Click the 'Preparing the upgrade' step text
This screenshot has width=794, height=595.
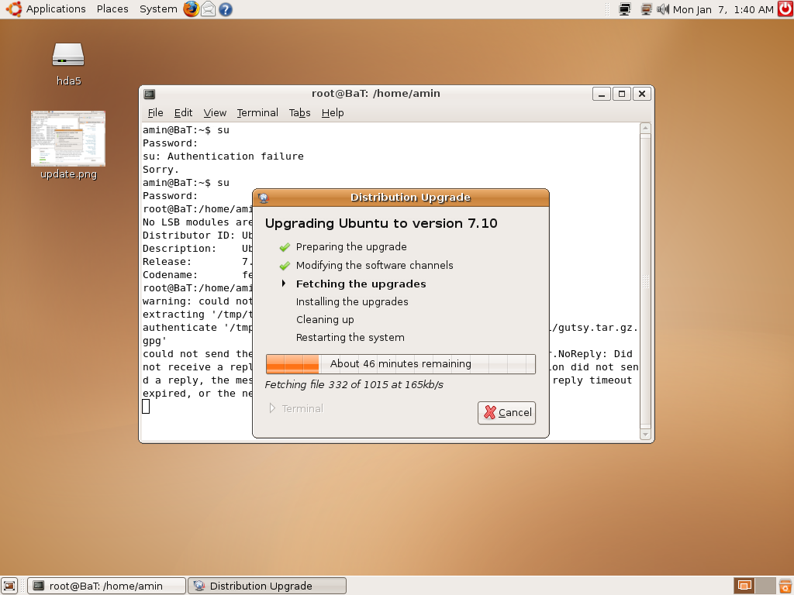[351, 247]
